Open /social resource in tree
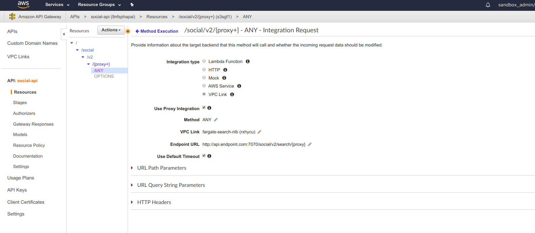This screenshot has height=233, width=535. (87, 50)
